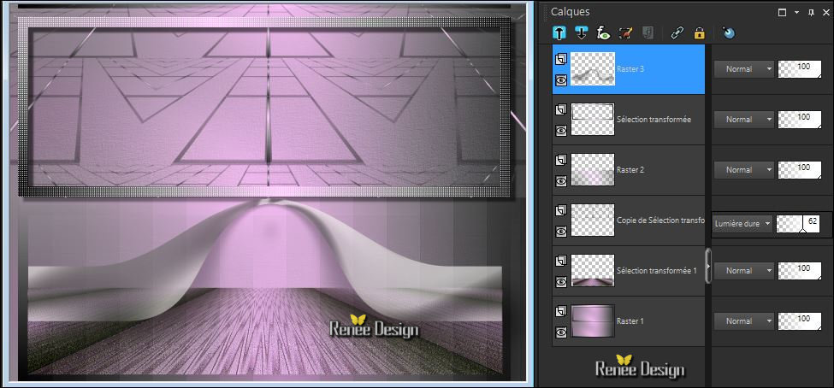834x388 pixels.
Task: Hide the Raster 3 layer
Action: point(560,79)
